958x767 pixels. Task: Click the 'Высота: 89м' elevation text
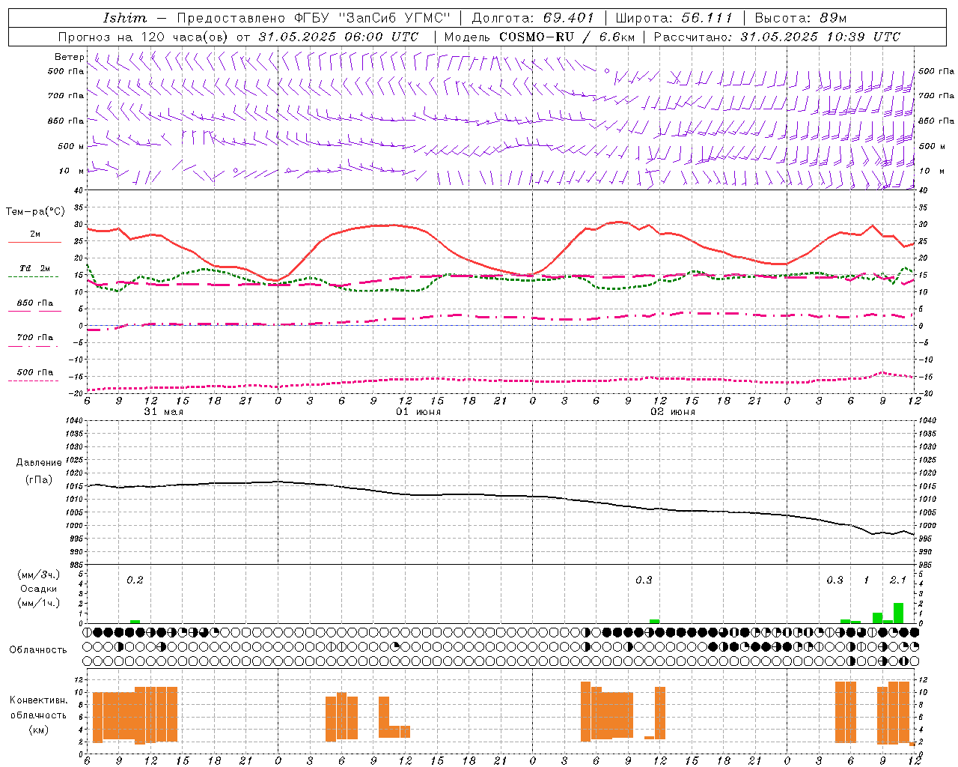pyautogui.click(x=799, y=17)
